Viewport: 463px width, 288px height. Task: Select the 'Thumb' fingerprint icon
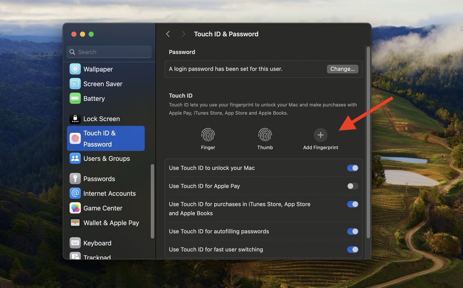pos(265,135)
